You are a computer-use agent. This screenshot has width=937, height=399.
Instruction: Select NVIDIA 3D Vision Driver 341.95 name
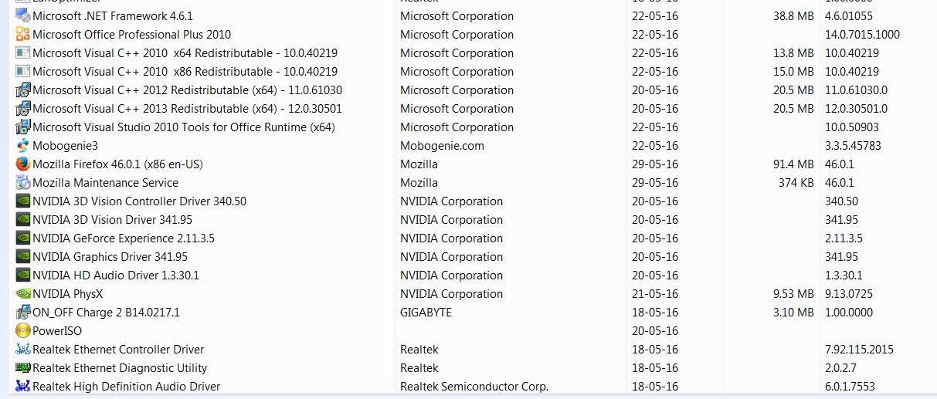[x=112, y=219]
